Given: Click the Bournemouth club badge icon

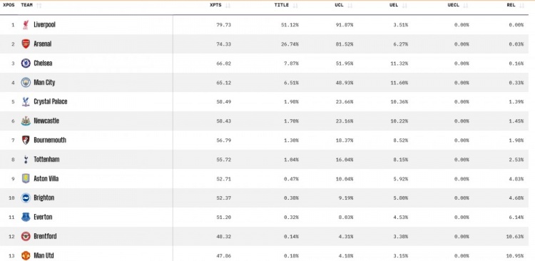Looking at the screenshot, I should (26, 140).
